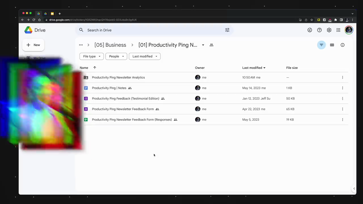Click shared icon next to Form (Responses)
363x204 pixels.
(176, 120)
